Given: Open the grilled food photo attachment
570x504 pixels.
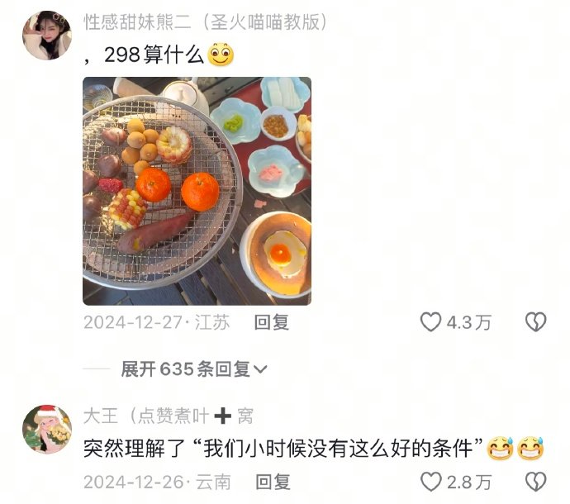Looking at the screenshot, I should [x=197, y=191].
